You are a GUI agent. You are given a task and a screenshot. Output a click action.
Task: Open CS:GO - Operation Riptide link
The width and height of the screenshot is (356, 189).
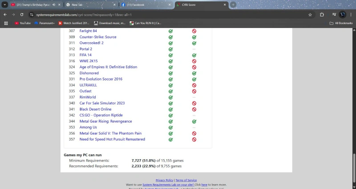pos(101,115)
